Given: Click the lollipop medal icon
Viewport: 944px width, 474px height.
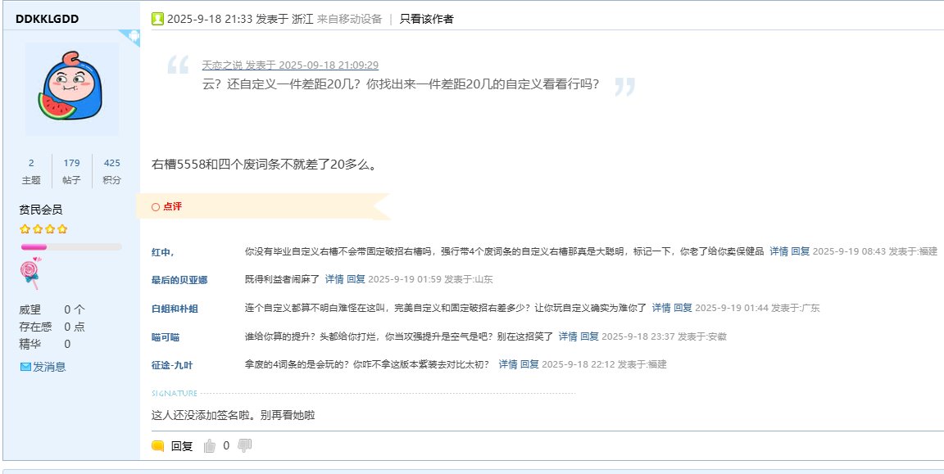Looking at the screenshot, I should click(32, 274).
